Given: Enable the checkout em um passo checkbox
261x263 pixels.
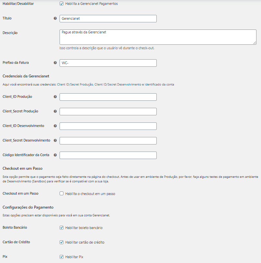Looking at the screenshot, I should 62,194.
